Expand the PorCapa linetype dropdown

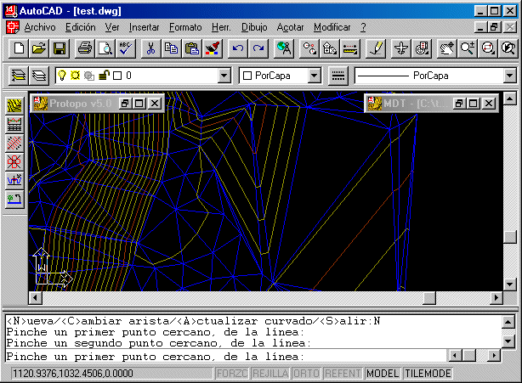point(510,76)
